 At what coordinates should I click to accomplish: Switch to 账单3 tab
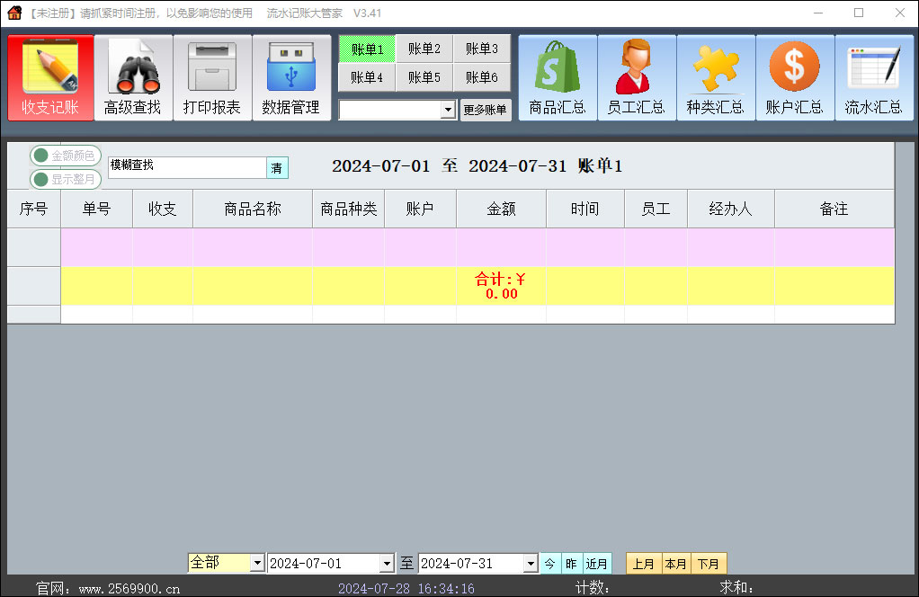482,49
